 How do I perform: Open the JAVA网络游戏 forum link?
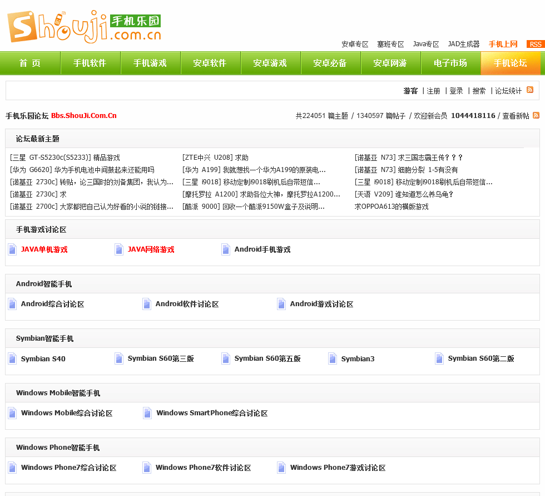(151, 249)
